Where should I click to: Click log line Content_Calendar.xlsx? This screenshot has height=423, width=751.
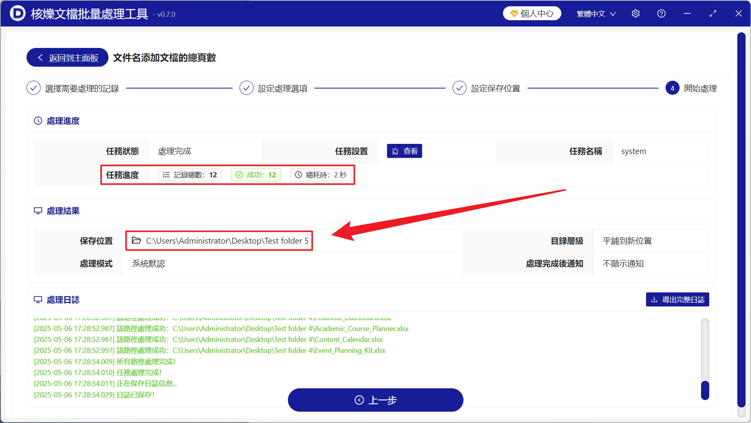coord(208,340)
